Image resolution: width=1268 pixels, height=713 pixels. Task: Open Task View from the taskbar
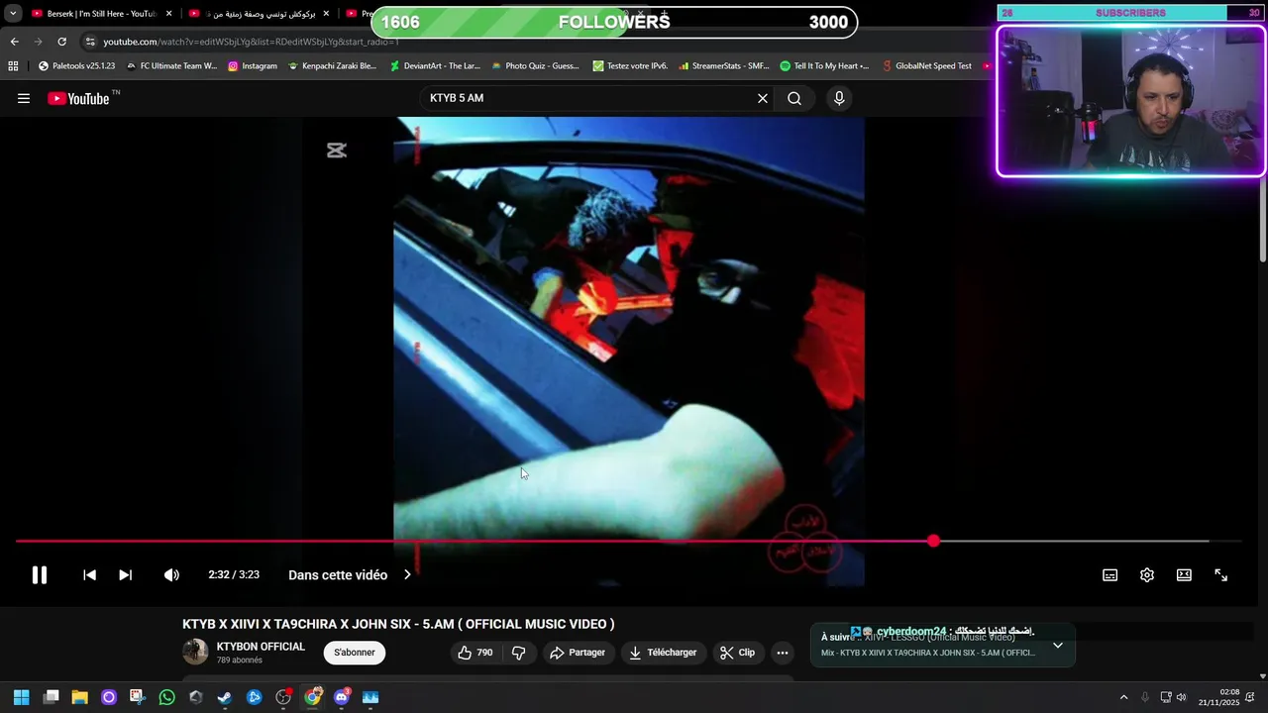point(52,697)
